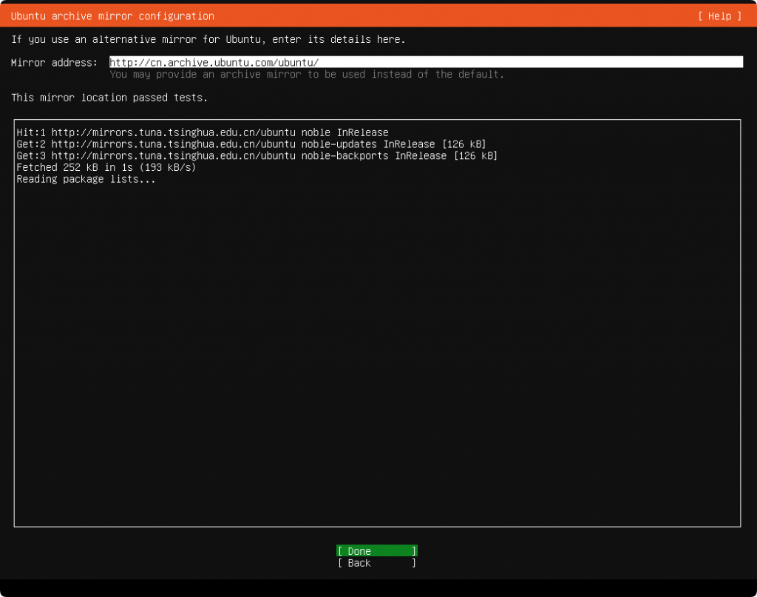Click 'Ubuntu archive mirror configuration' title
Image resolution: width=757 pixels, height=597 pixels.
click(x=112, y=16)
